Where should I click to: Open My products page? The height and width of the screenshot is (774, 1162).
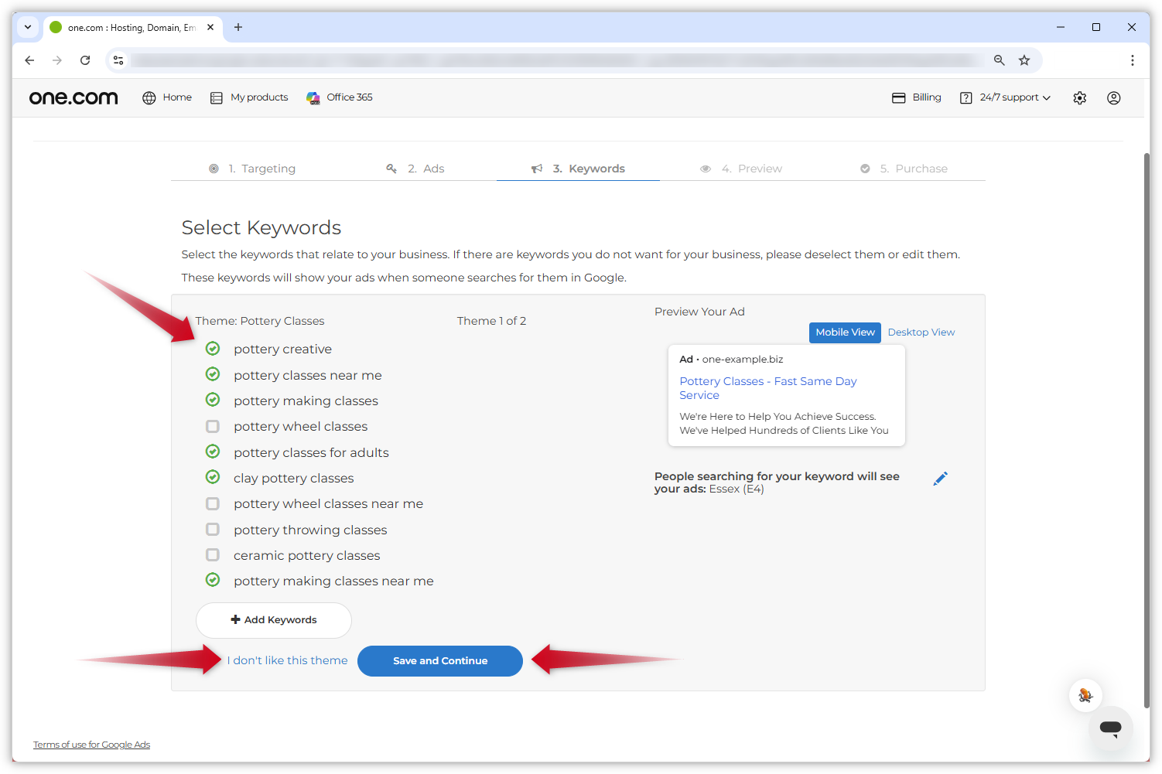tap(249, 97)
